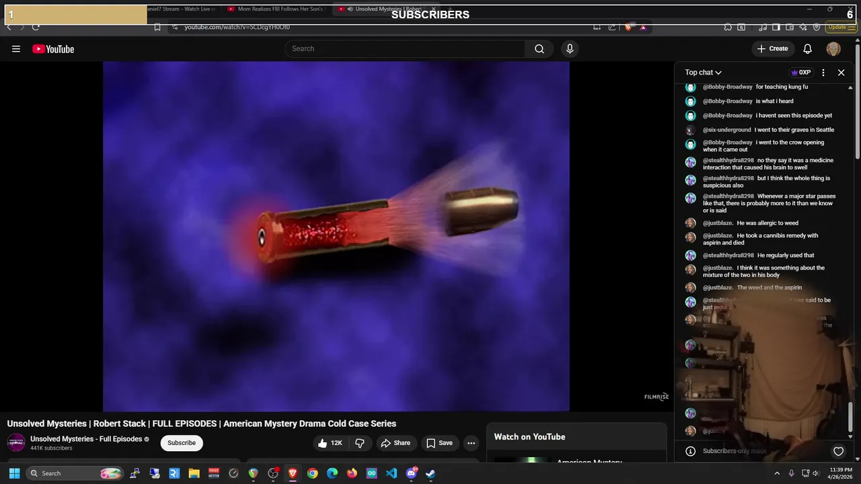Open Brave Rewards triangle icon
861x484 pixels.
(643, 27)
